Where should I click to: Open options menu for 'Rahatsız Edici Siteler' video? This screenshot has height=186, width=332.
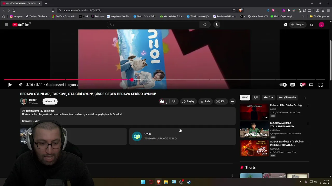(308, 106)
